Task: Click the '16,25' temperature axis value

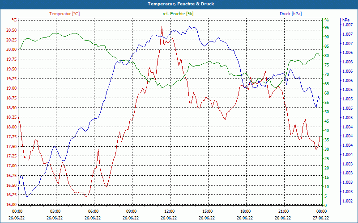Action: (x=11, y=195)
